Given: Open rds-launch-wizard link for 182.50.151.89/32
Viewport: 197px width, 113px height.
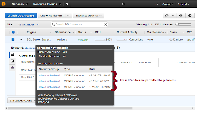Looking at the screenshot, I should tap(50, 87).
